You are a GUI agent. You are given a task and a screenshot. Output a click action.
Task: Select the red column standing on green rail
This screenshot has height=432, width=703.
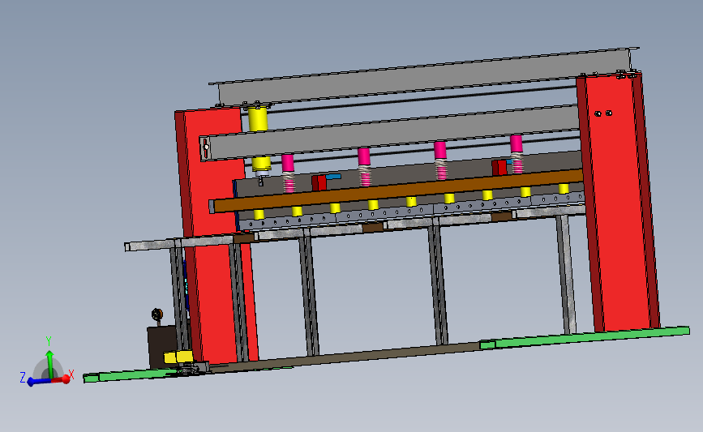(619, 202)
